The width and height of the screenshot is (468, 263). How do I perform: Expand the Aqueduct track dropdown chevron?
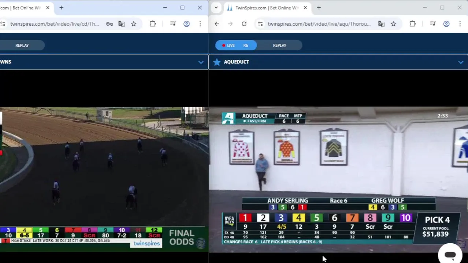click(x=461, y=62)
